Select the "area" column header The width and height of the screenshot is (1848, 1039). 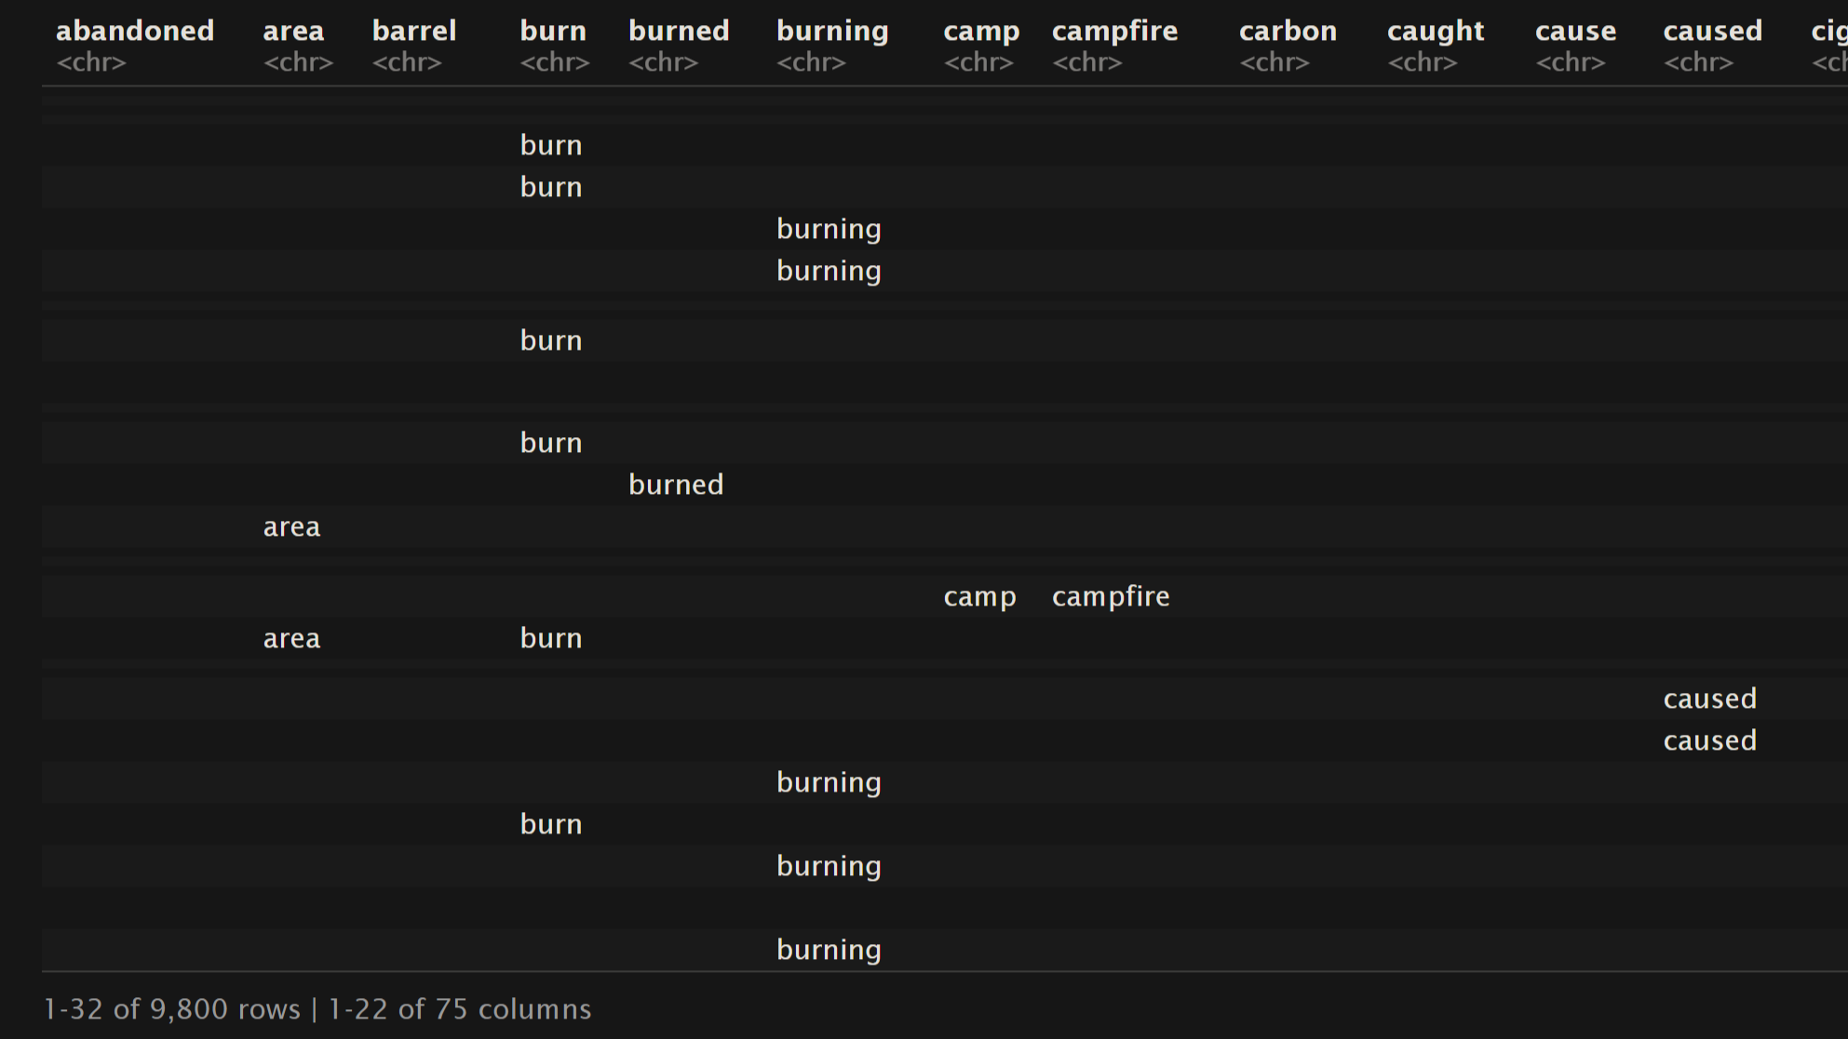click(x=293, y=32)
